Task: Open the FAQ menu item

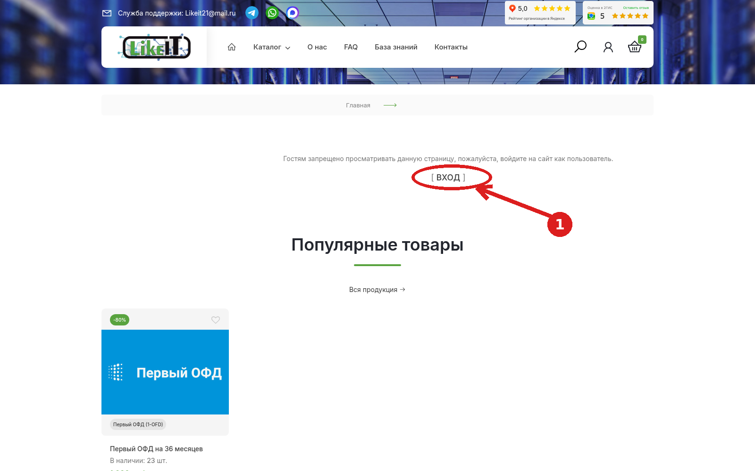Action: (351, 47)
